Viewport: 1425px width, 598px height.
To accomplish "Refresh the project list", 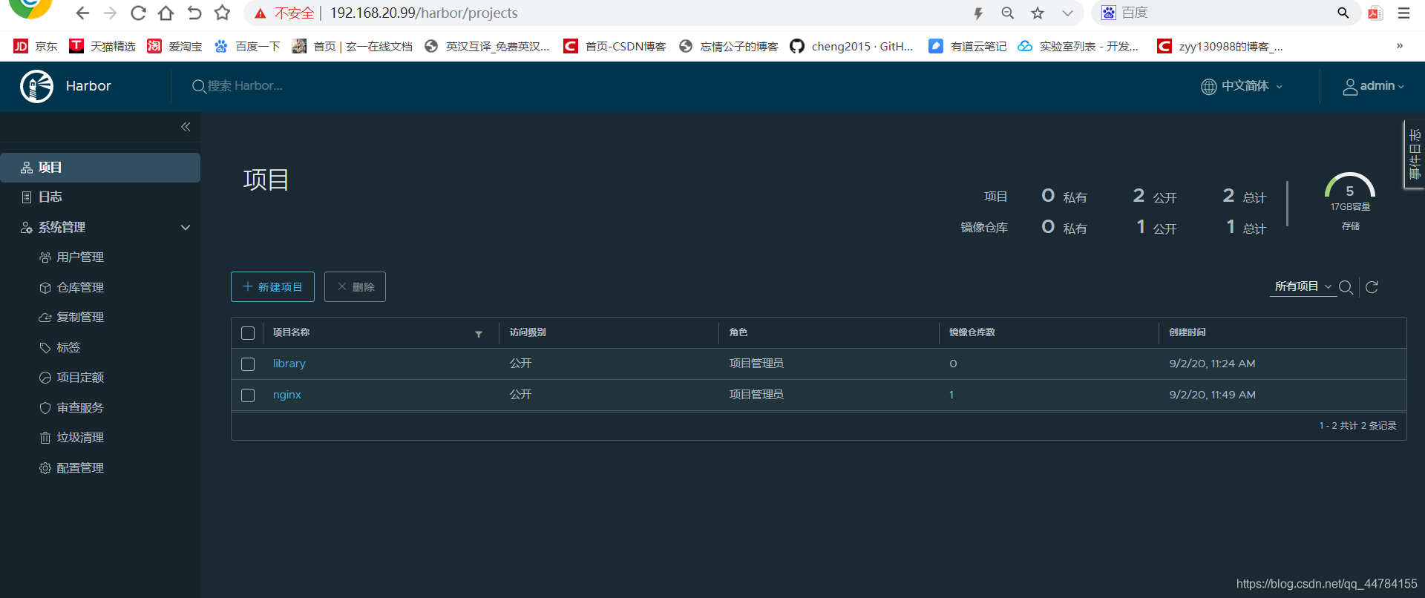I will point(1372,287).
